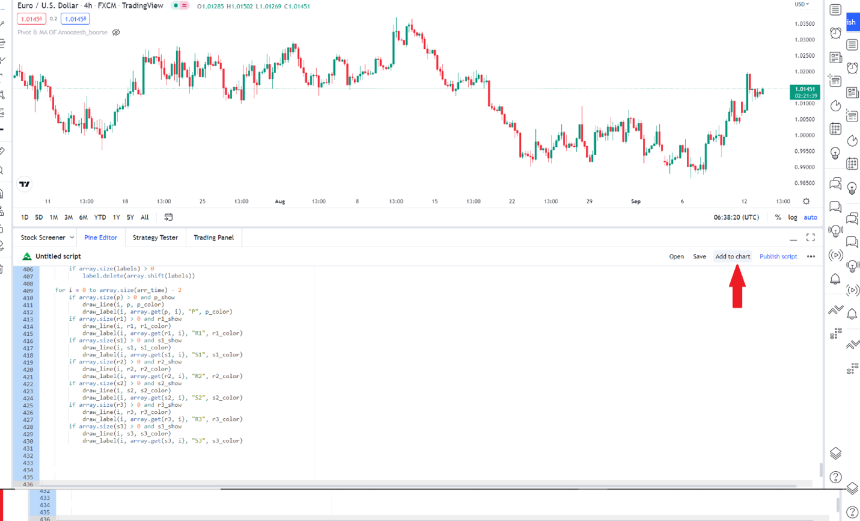This screenshot has height=521, width=860.
Task: Toggle the auto scale option
Action: point(810,217)
